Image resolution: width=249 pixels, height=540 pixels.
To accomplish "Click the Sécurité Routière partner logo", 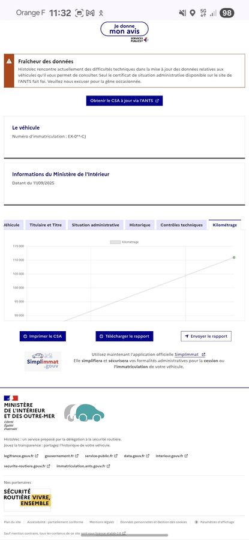I will (27, 499).
